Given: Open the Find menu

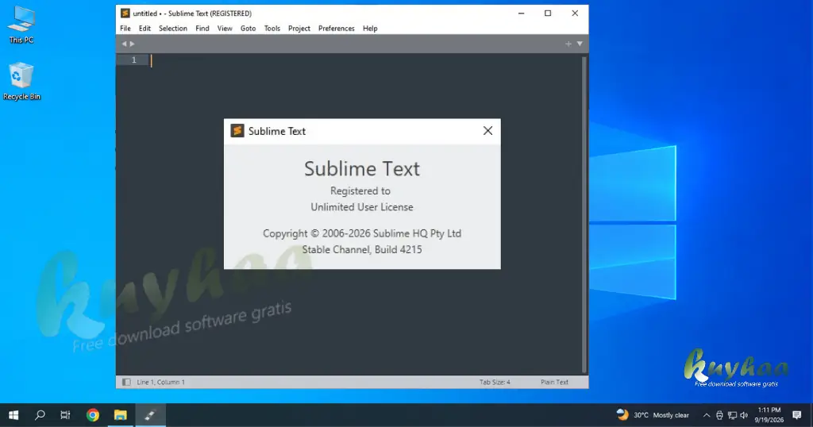Looking at the screenshot, I should click(x=202, y=29).
